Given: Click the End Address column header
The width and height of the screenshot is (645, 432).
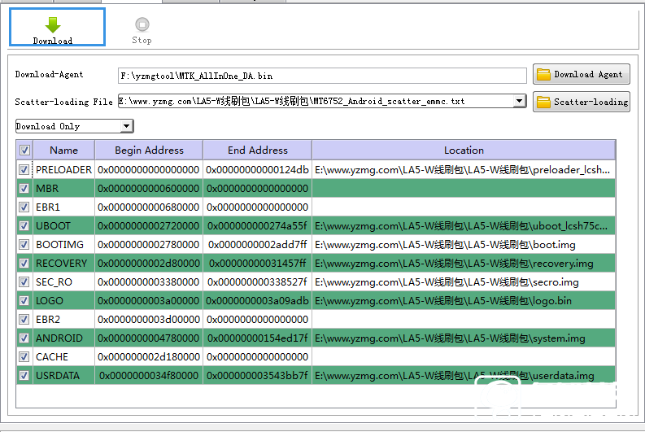Looking at the screenshot, I should point(257,151).
